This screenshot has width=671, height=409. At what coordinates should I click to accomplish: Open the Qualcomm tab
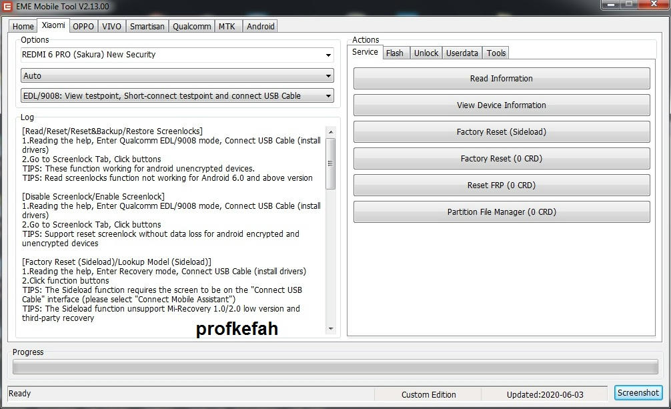point(191,26)
